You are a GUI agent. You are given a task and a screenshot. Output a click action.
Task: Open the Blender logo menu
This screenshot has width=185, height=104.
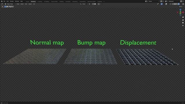click(x=2, y=1)
